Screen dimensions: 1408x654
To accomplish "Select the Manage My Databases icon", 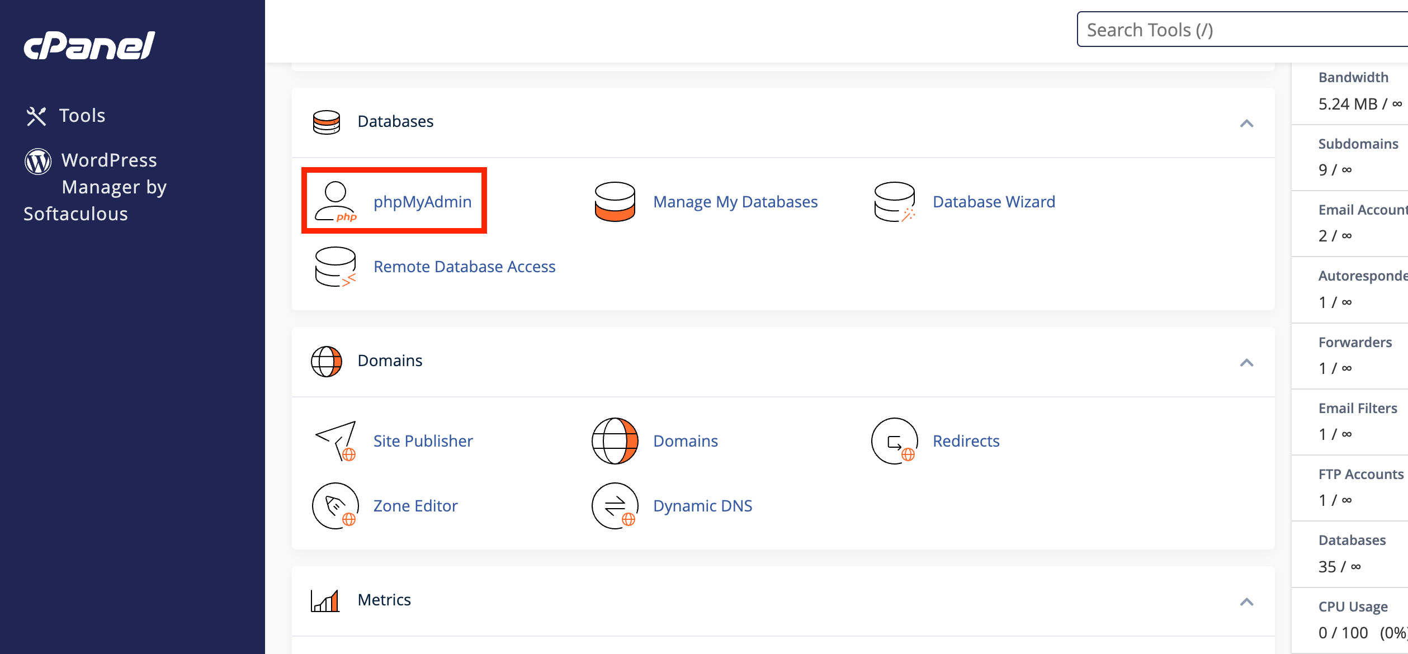I will click(615, 201).
